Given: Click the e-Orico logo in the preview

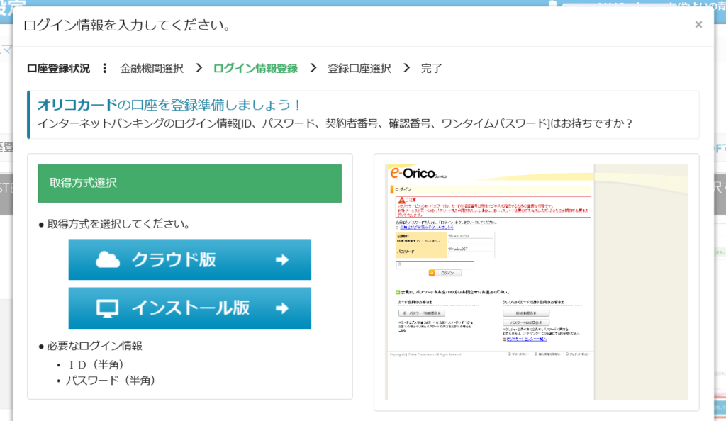Looking at the screenshot, I should (418, 173).
